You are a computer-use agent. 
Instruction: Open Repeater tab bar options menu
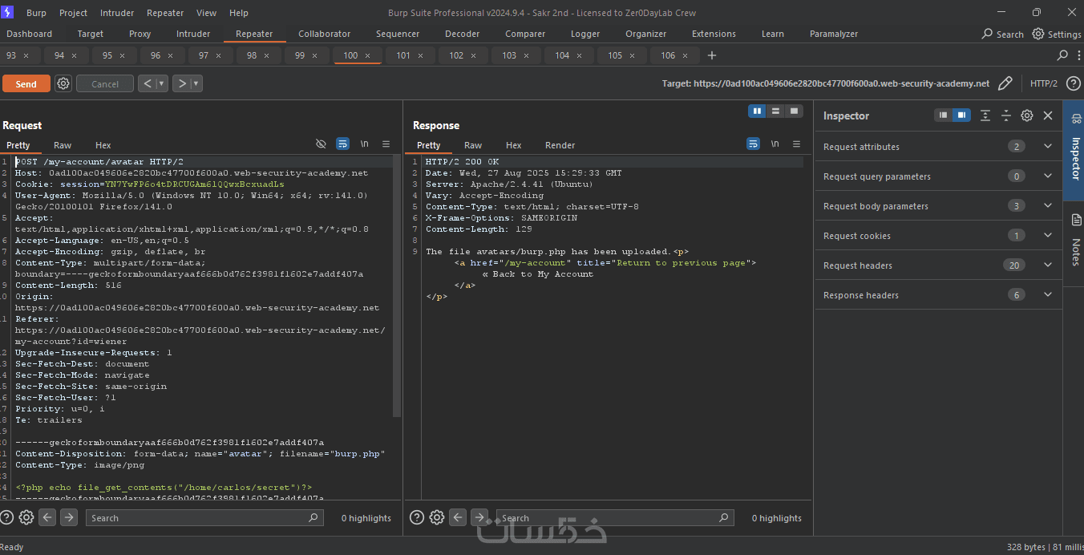(1078, 55)
